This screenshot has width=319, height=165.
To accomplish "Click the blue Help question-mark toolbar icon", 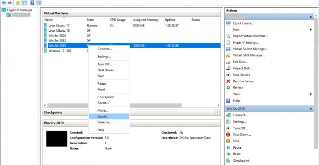I will tap(32, 2).
